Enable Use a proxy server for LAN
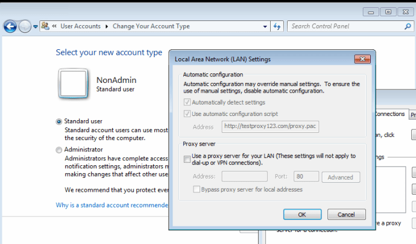Image resolution: width=416 pixels, height=244 pixels. pyautogui.click(x=188, y=159)
